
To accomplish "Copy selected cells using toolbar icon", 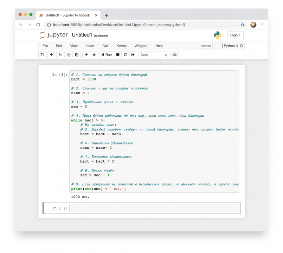I will (x=69, y=55).
